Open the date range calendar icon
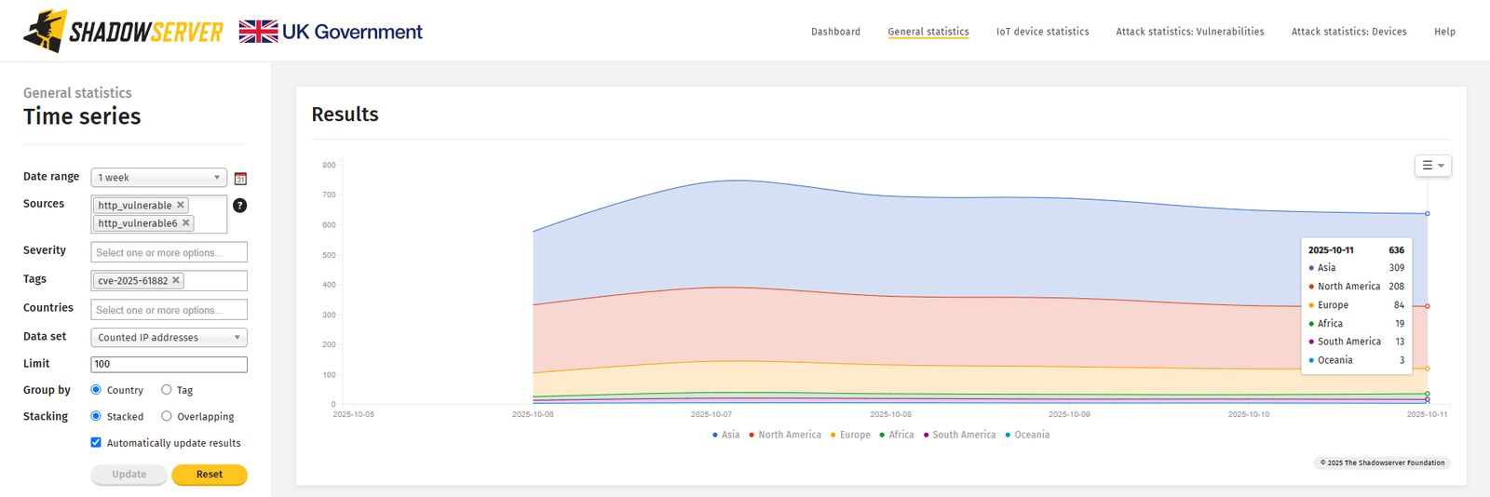This screenshot has height=497, width=1490. point(240,178)
